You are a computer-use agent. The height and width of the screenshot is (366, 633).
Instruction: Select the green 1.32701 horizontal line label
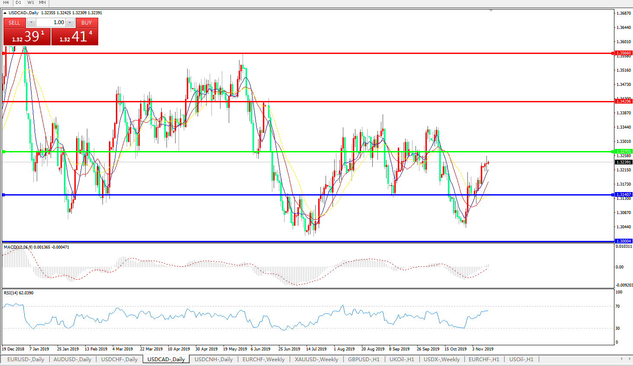pyautogui.click(x=623, y=151)
